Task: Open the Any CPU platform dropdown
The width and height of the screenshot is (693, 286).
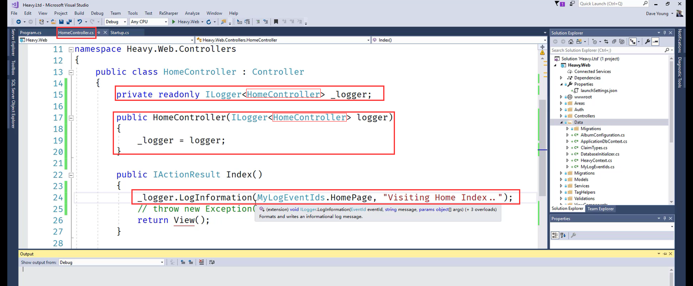Action: coord(149,22)
